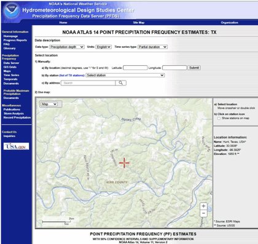Open the USA.gov logo link

coord(16,146)
